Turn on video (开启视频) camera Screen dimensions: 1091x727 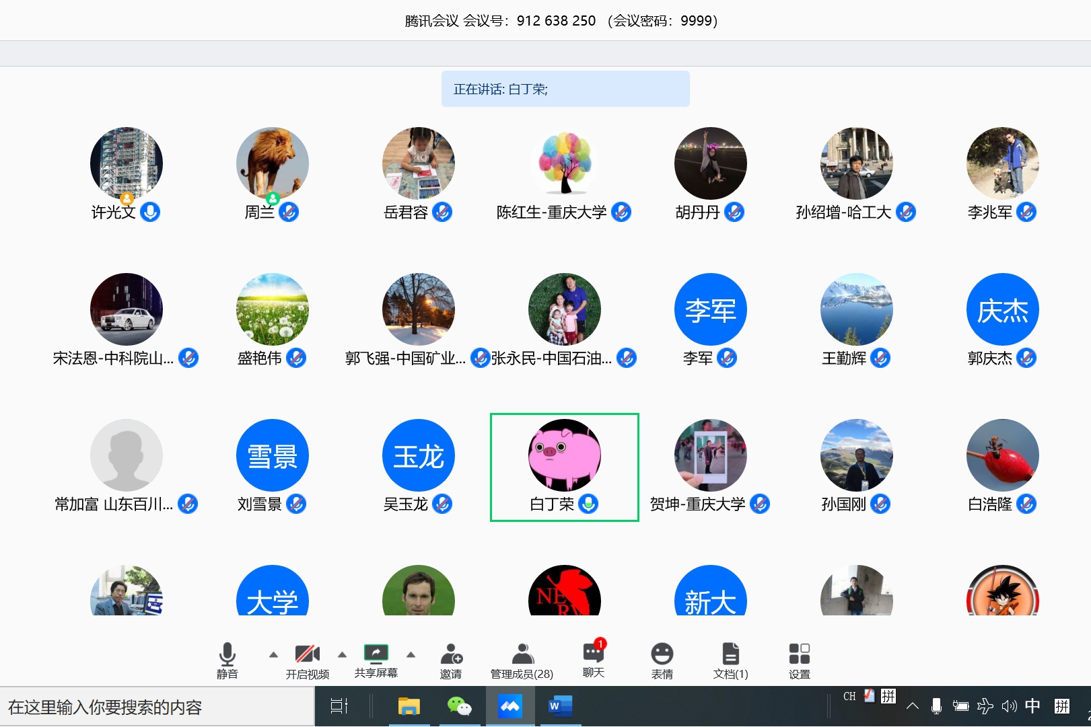pos(307,654)
